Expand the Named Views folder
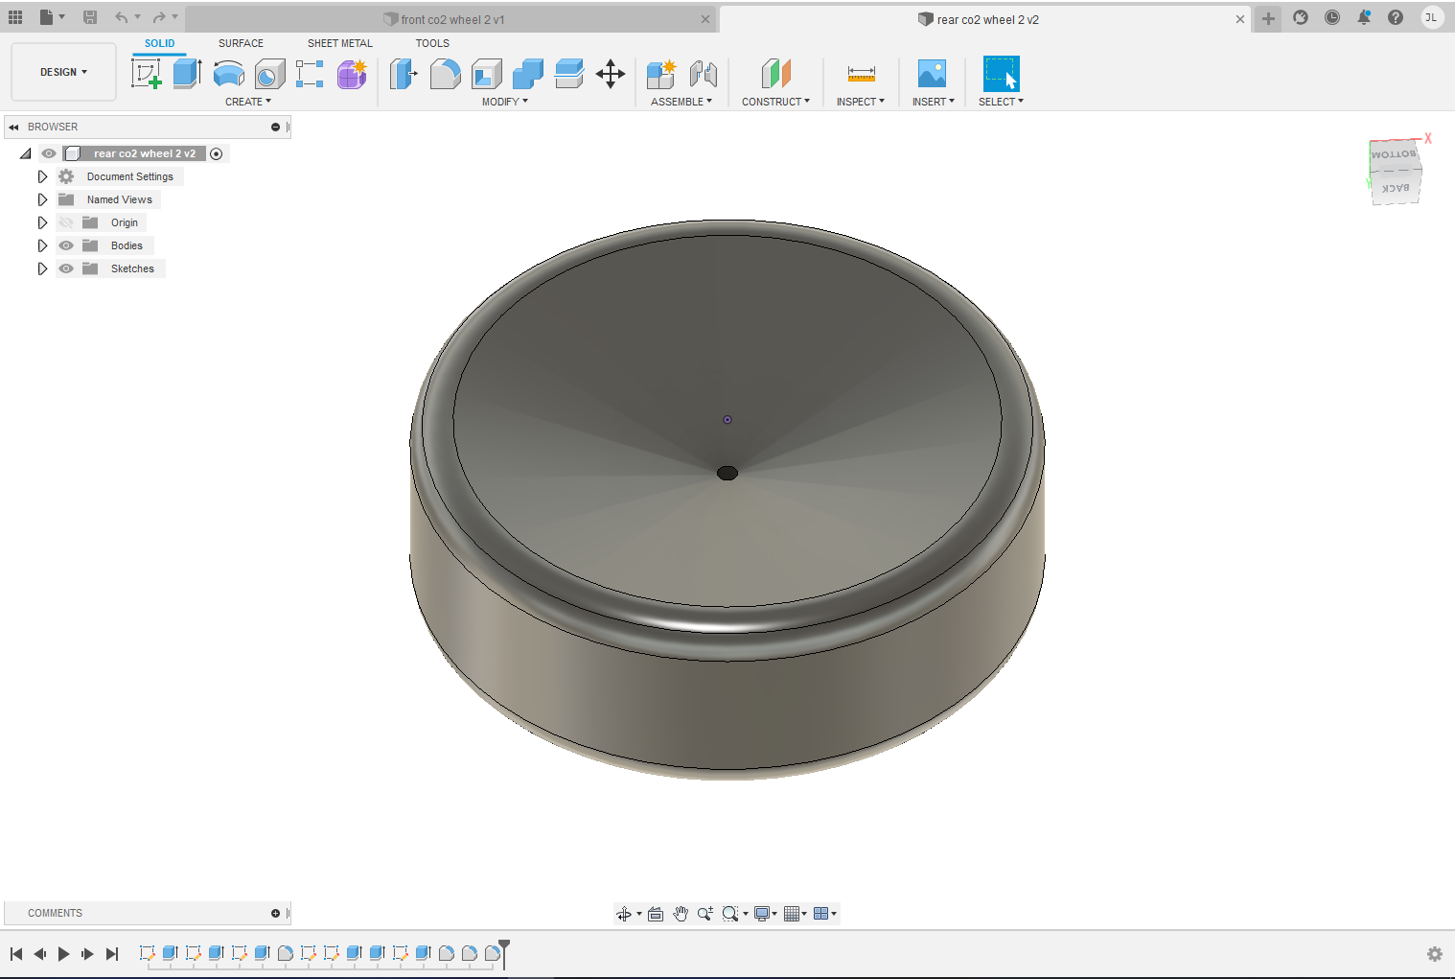Image resolution: width=1455 pixels, height=979 pixels. coord(42,199)
